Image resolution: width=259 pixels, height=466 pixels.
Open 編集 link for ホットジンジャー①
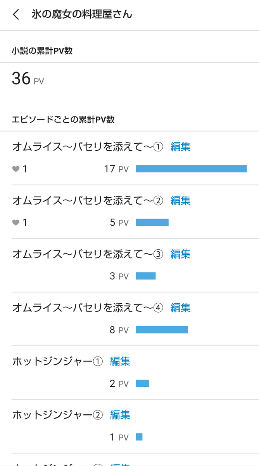pos(120,361)
